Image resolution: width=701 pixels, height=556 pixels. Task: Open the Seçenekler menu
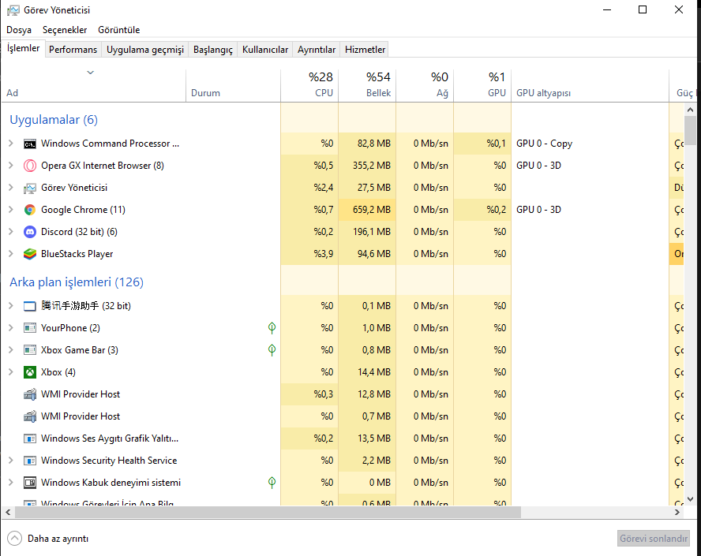coord(65,30)
